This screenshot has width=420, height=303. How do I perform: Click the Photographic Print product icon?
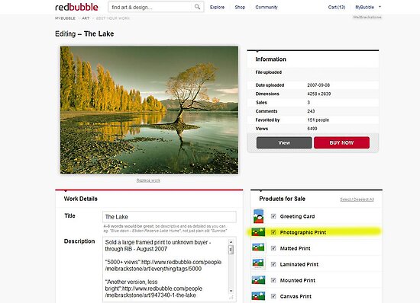click(258, 232)
